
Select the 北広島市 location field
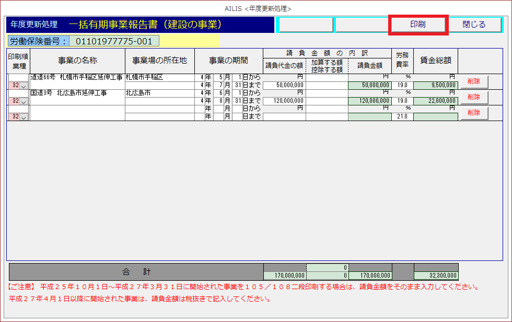pyautogui.click(x=159, y=93)
